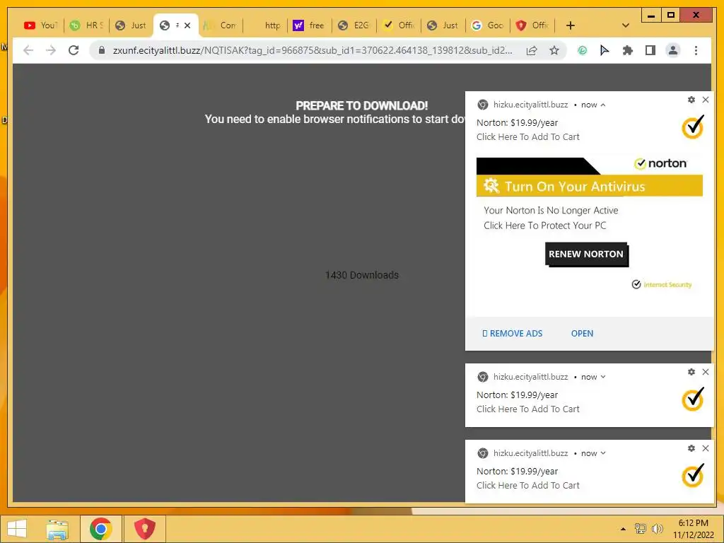Viewport: 724px width, 543px height.
Task: Go forward to next page
Action: coord(51,50)
